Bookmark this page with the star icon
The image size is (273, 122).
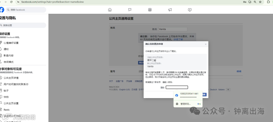[x=260, y=2]
